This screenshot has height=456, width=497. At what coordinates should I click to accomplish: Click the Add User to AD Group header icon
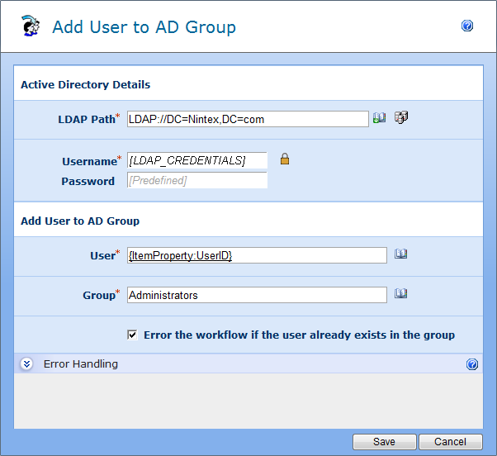pos(31,26)
